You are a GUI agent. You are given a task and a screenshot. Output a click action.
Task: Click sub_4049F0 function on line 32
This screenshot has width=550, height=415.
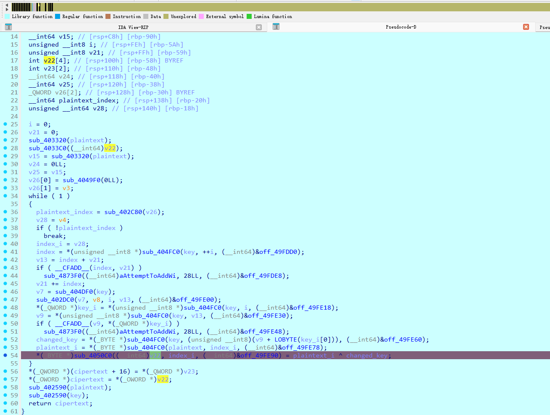[82, 180]
